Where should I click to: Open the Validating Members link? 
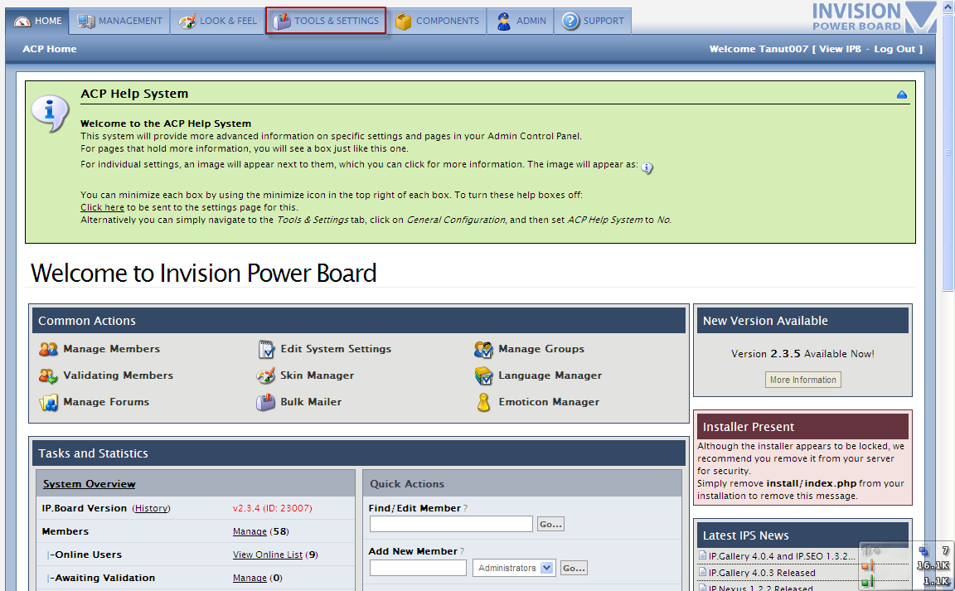tap(119, 375)
